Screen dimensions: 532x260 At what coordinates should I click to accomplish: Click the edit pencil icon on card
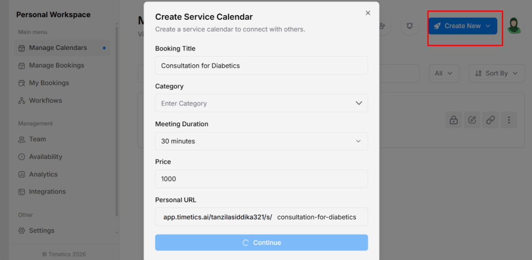[x=472, y=120]
